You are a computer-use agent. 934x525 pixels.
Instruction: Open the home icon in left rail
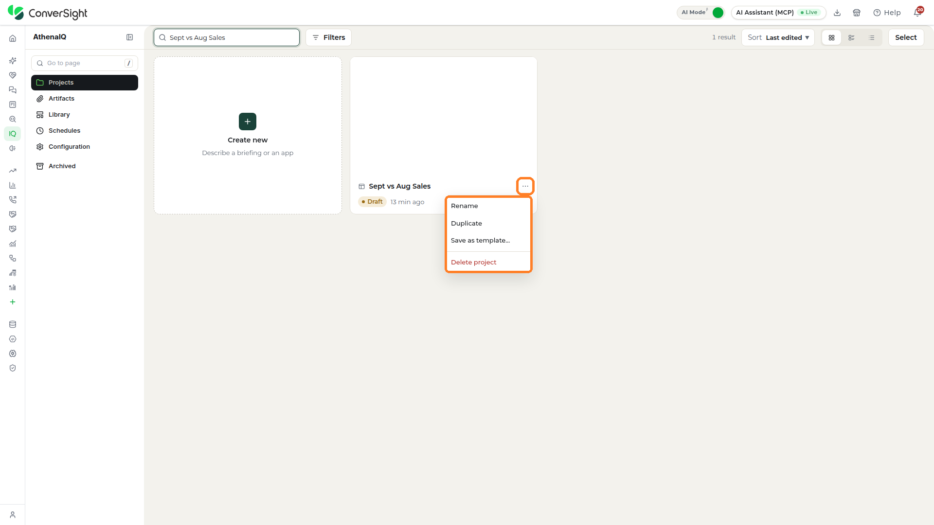pos(13,38)
